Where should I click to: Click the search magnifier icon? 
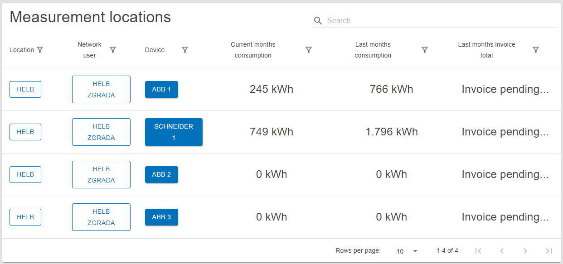click(x=318, y=21)
